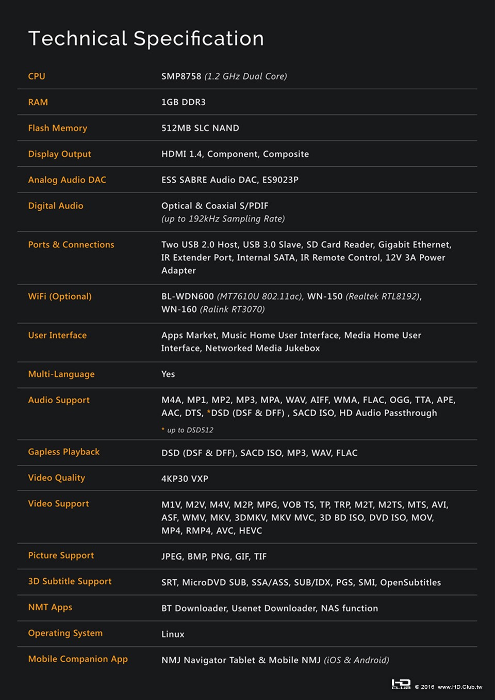This screenshot has width=495, height=700.
Task: Select the Audio Support label
Action: pos(59,400)
